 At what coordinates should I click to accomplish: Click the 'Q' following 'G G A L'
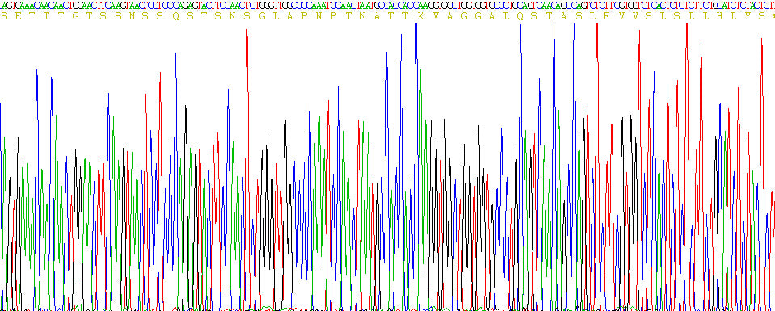(x=520, y=16)
